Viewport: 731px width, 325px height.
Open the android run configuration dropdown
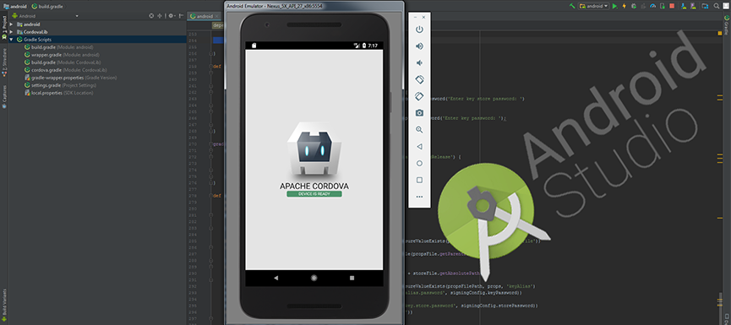pyautogui.click(x=594, y=6)
